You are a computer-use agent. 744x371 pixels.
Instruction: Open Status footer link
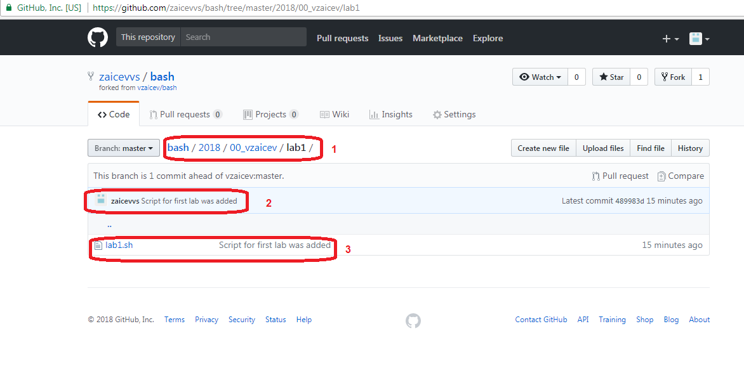click(x=276, y=320)
